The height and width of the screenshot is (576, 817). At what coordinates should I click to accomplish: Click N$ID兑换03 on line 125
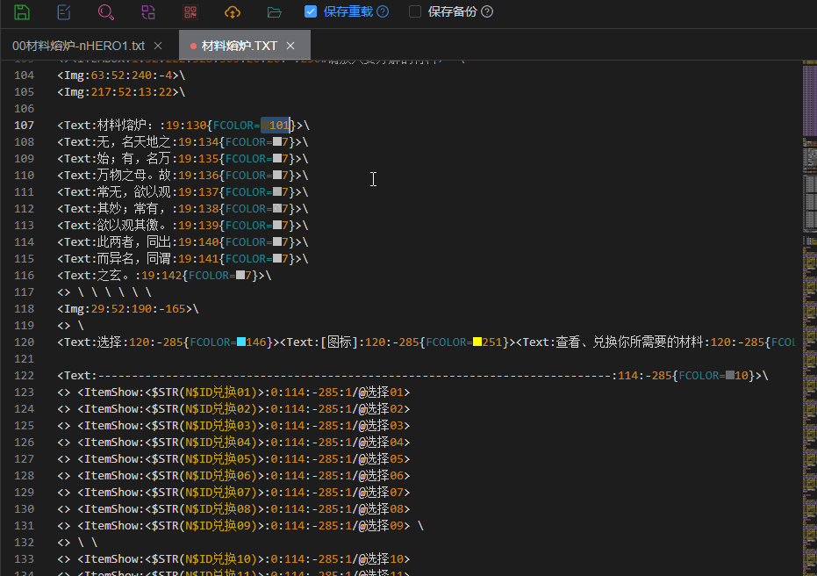tap(221, 425)
